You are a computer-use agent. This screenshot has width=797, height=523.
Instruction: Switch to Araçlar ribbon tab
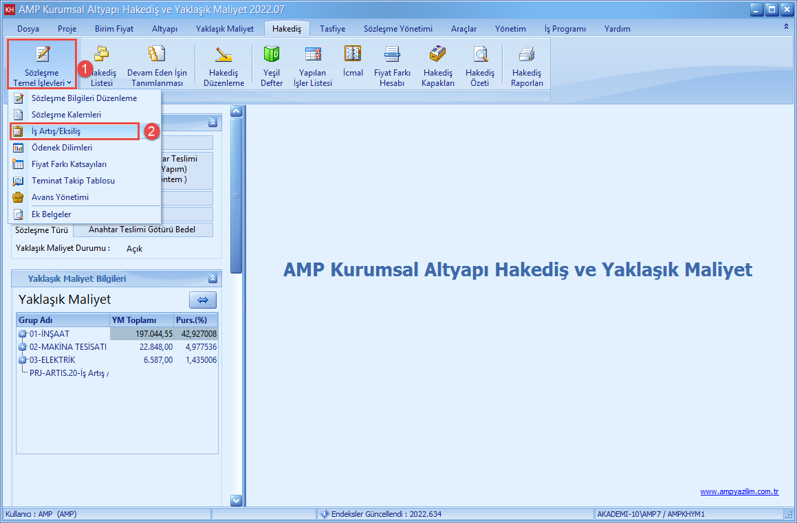(x=463, y=29)
